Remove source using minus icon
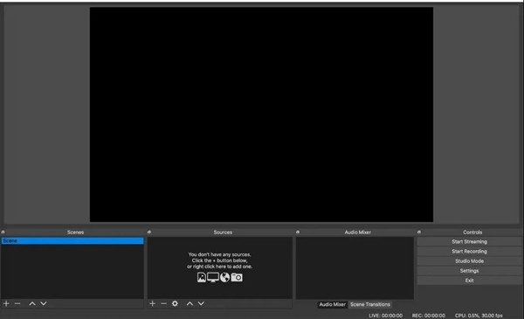The height and width of the screenshot is (319, 524). point(163,303)
